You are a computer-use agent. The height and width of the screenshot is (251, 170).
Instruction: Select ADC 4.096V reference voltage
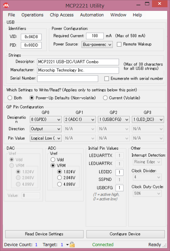(x=59, y=184)
